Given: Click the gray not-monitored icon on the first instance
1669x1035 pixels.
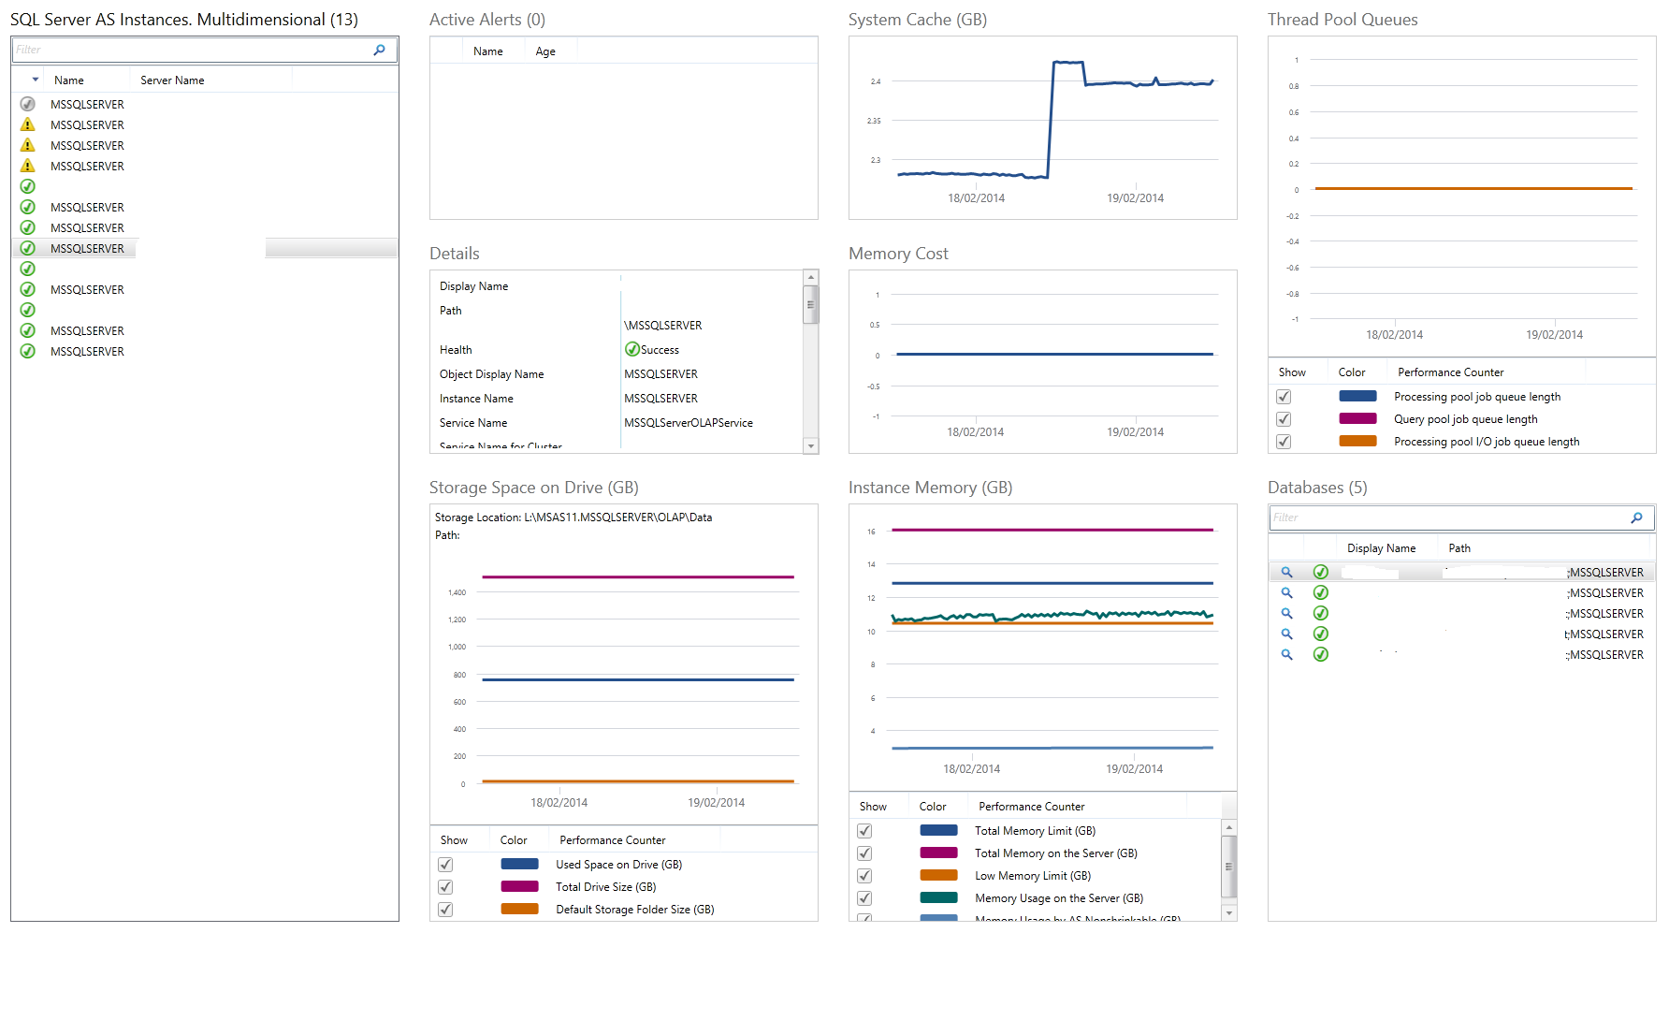Looking at the screenshot, I should click(28, 104).
